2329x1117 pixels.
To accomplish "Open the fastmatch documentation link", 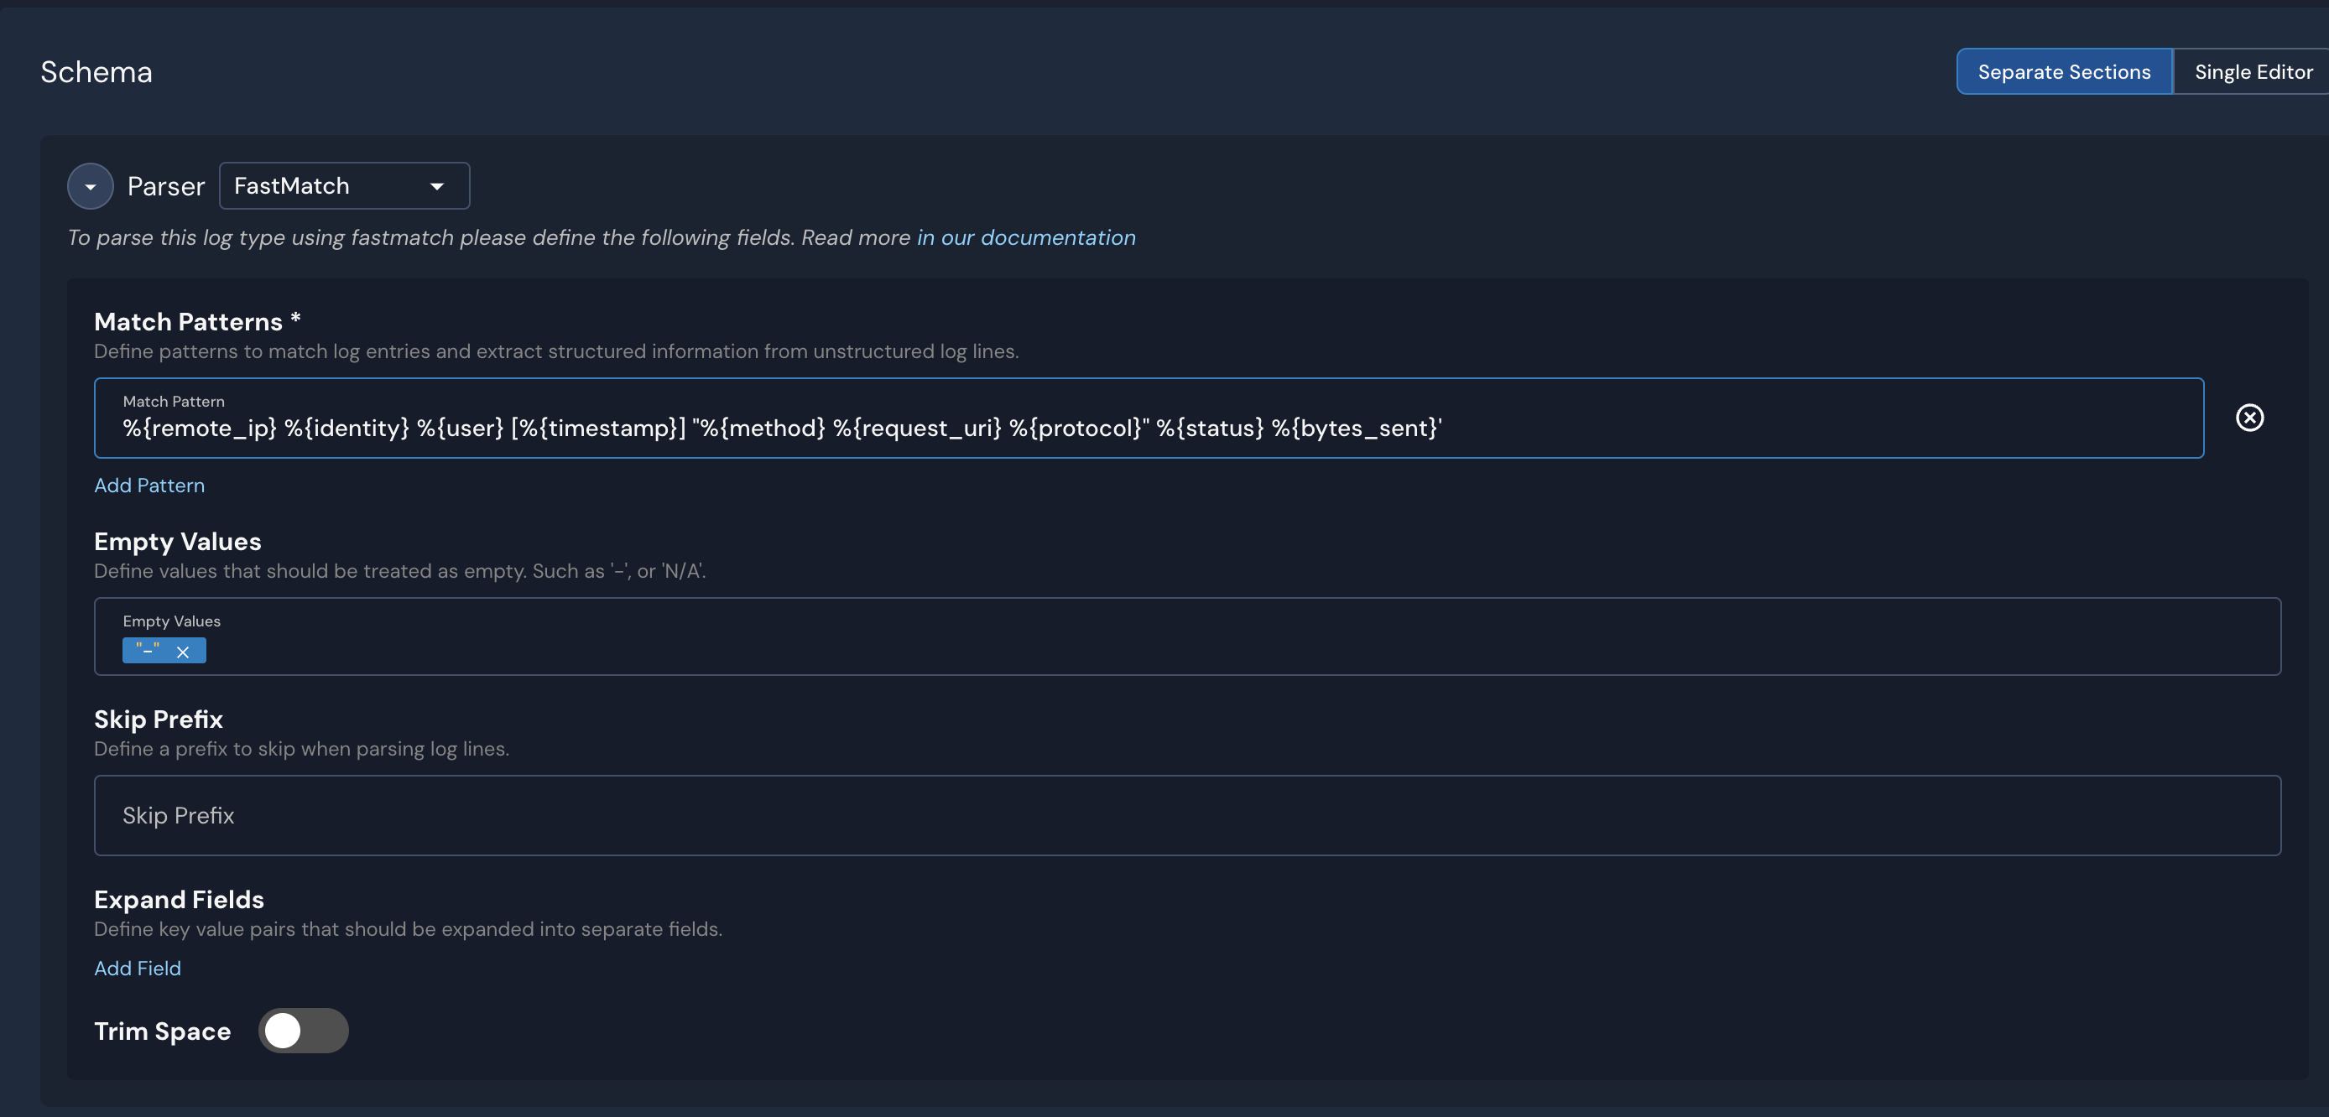I will 1025,237.
